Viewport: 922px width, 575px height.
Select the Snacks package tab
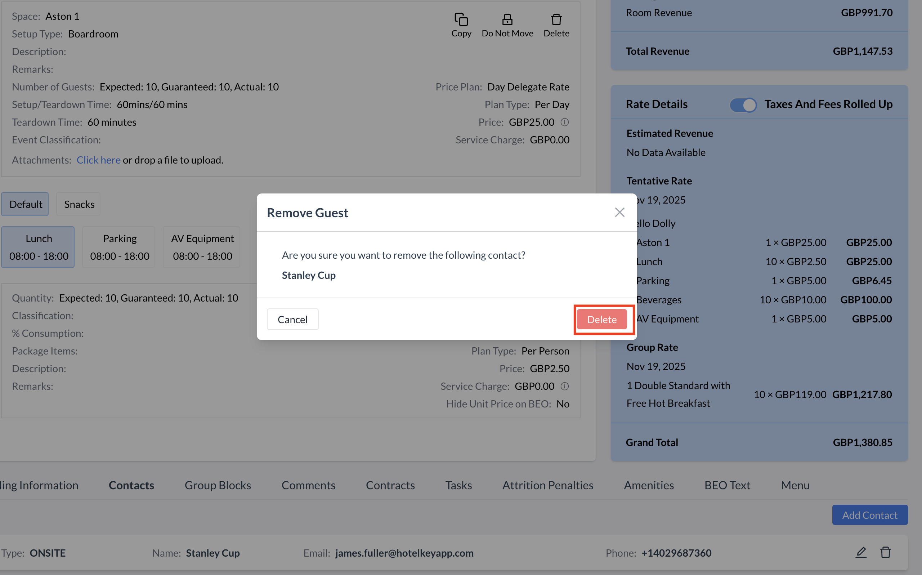click(79, 205)
